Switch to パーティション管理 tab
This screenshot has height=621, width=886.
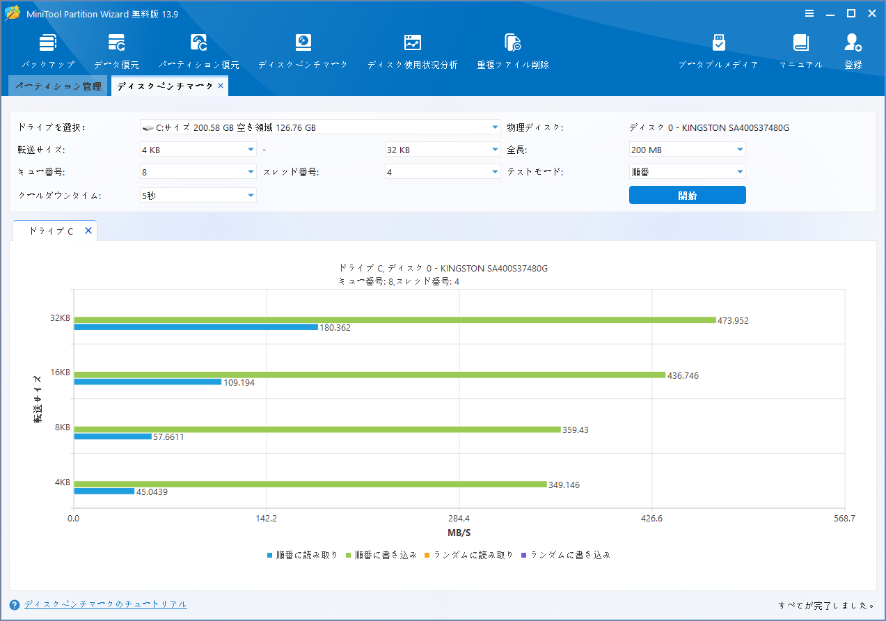click(x=58, y=86)
